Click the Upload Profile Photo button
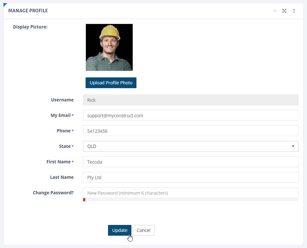 click(x=111, y=83)
